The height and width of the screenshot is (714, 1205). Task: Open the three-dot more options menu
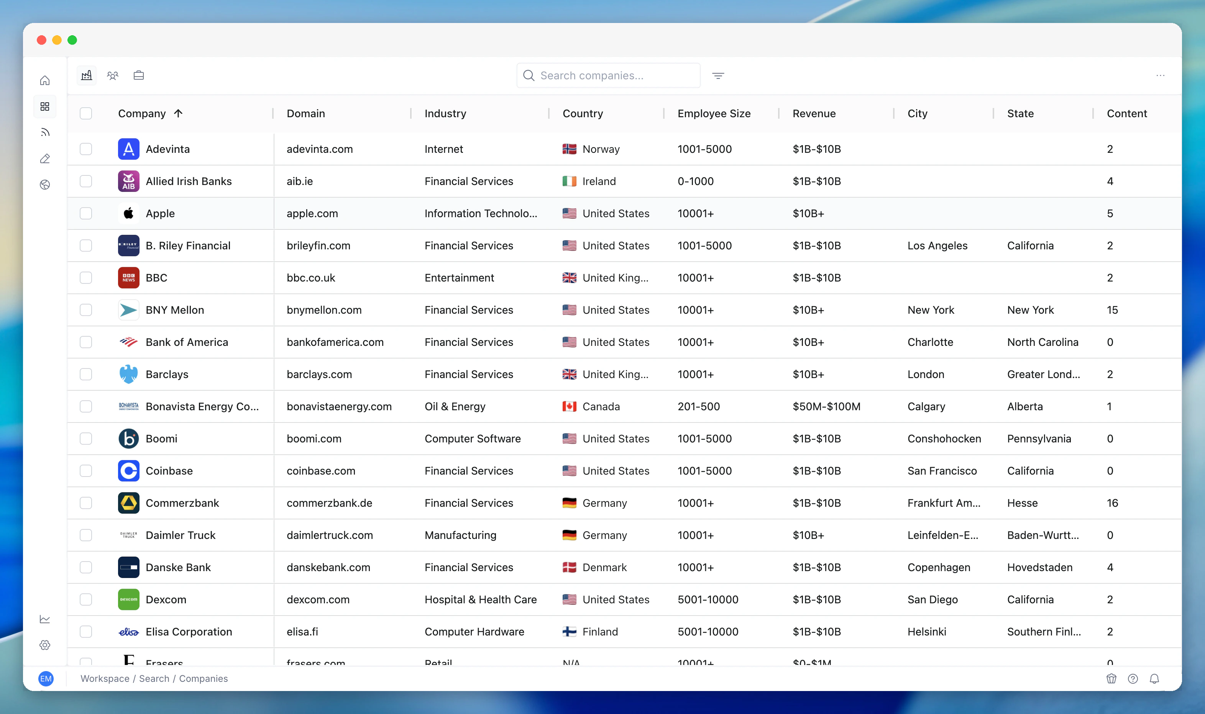(1160, 75)
